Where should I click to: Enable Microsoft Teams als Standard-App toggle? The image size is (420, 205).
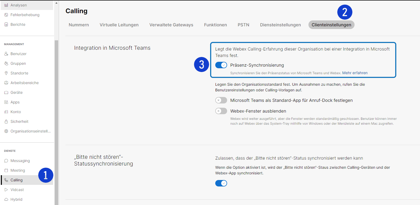(x=221, y=100)
